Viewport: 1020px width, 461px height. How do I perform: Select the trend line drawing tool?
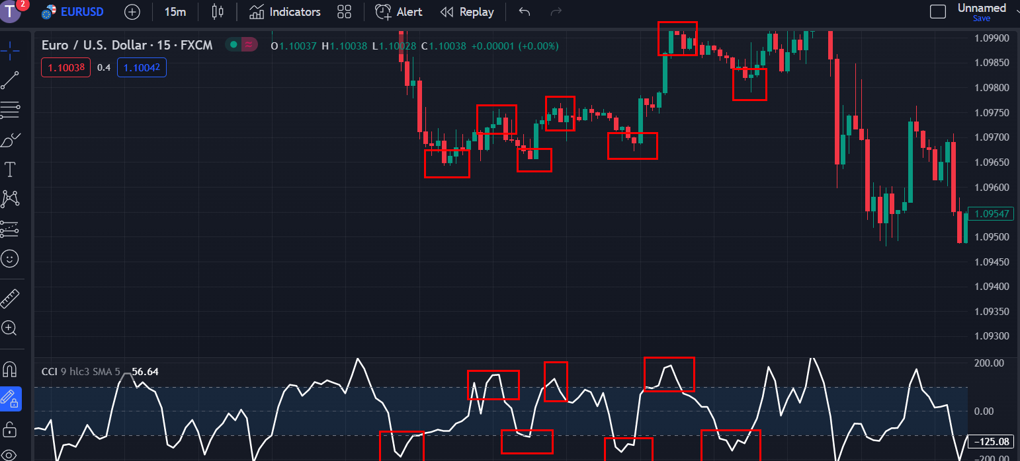(x=10, y=80)
